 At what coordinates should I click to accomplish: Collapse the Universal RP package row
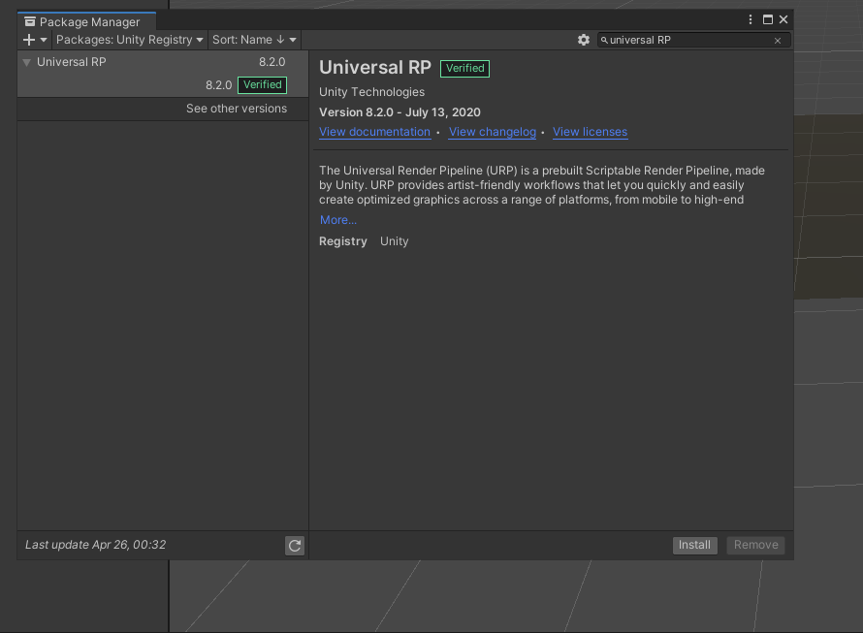pos(26,62)
